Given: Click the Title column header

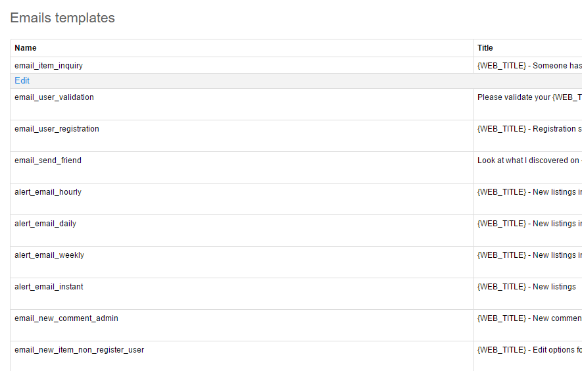Looking at the screenshot, I should [x=485, y=48].
